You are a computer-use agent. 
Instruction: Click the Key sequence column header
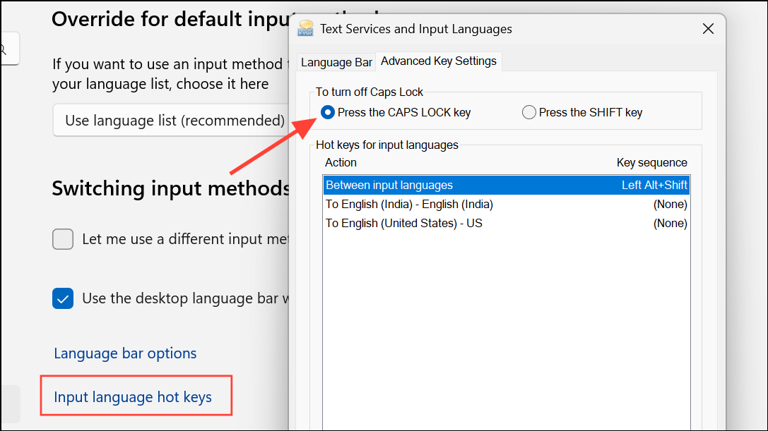pos(651,162)
